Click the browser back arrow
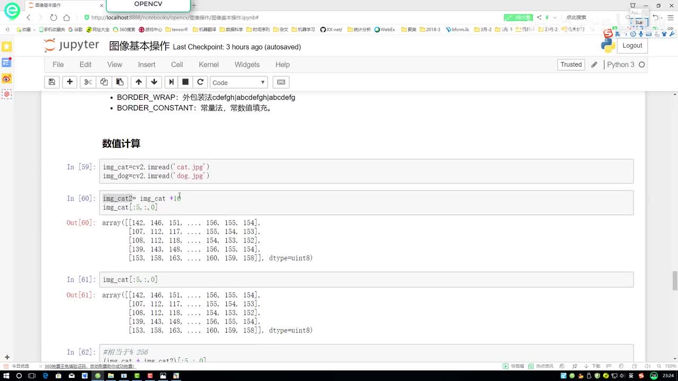 [x=29, y=17]
